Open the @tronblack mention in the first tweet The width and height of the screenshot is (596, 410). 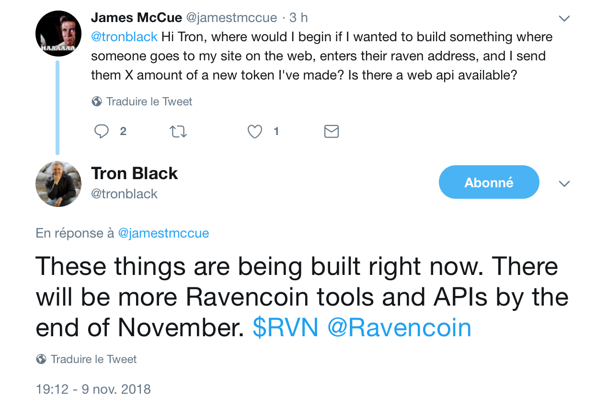pos(124,37)
